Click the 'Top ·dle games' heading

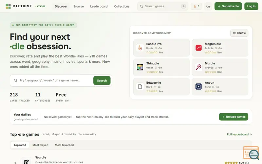(24, 134)
